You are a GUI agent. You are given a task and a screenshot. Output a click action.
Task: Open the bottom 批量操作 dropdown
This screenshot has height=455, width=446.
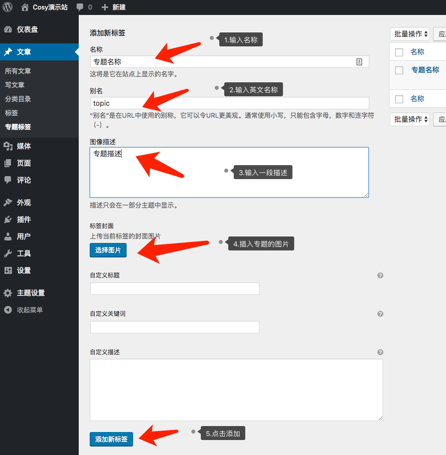tap(410, 119)
